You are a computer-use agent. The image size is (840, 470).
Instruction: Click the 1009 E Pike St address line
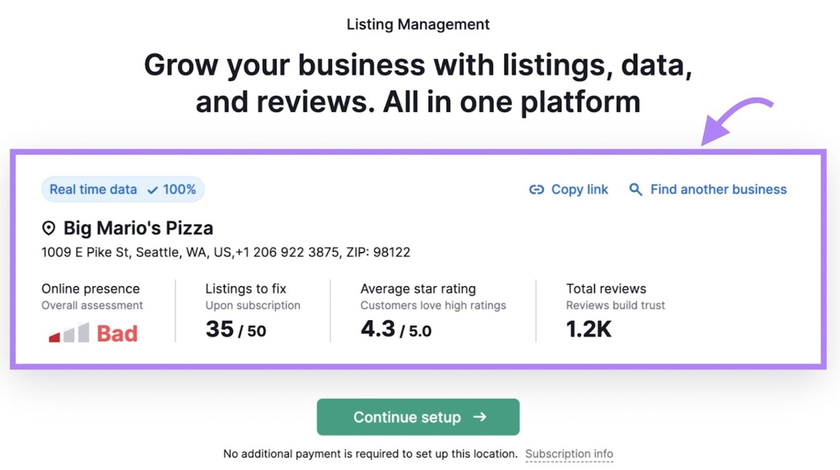click(226, 253)
